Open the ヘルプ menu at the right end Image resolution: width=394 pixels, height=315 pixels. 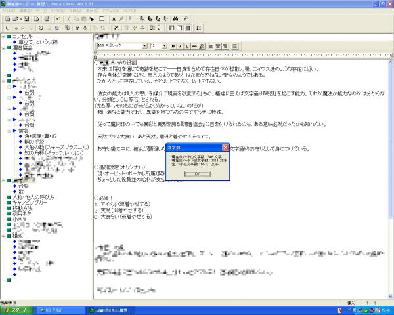tap(129, 10)
